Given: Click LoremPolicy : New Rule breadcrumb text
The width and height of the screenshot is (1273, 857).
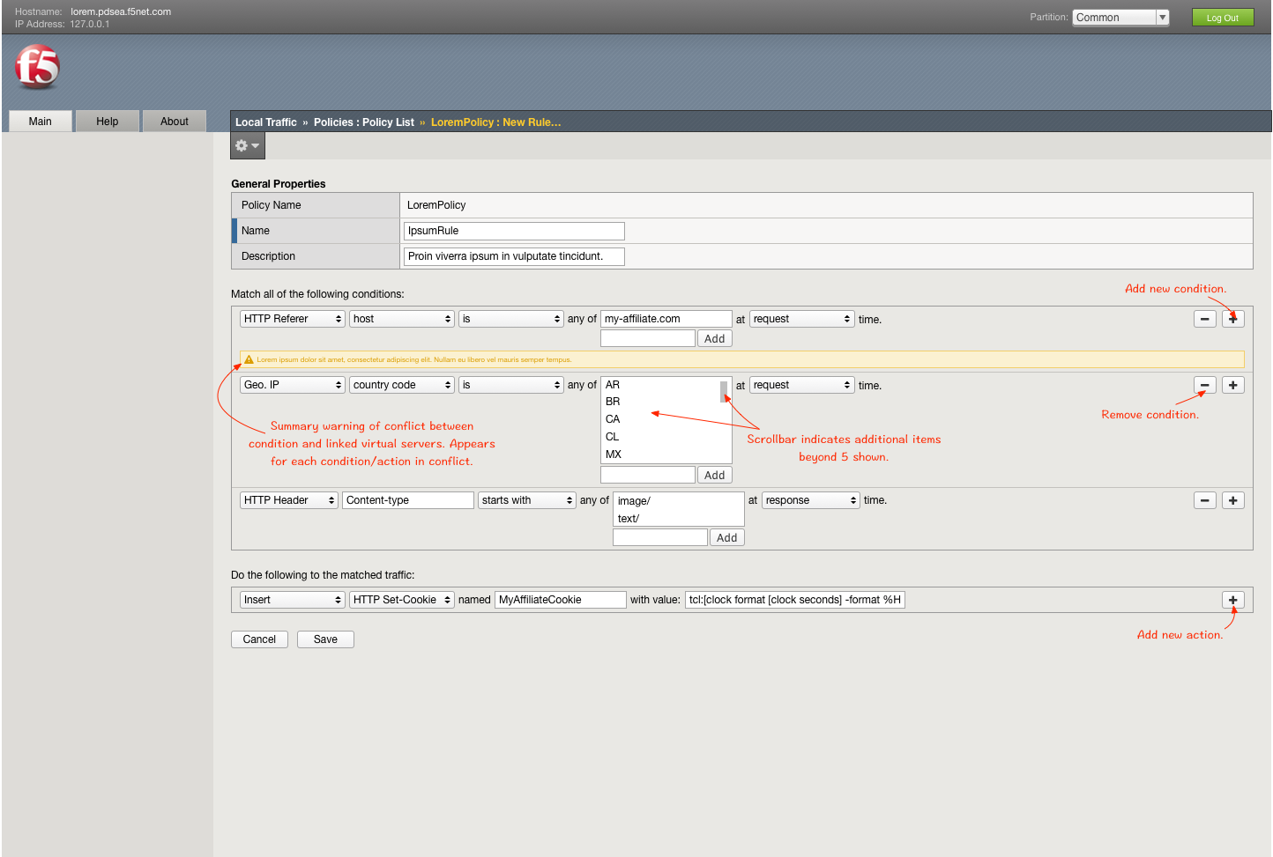Looking at the screenshot, I should point(495,122).
